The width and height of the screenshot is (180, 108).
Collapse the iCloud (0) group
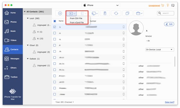point(28,45)
